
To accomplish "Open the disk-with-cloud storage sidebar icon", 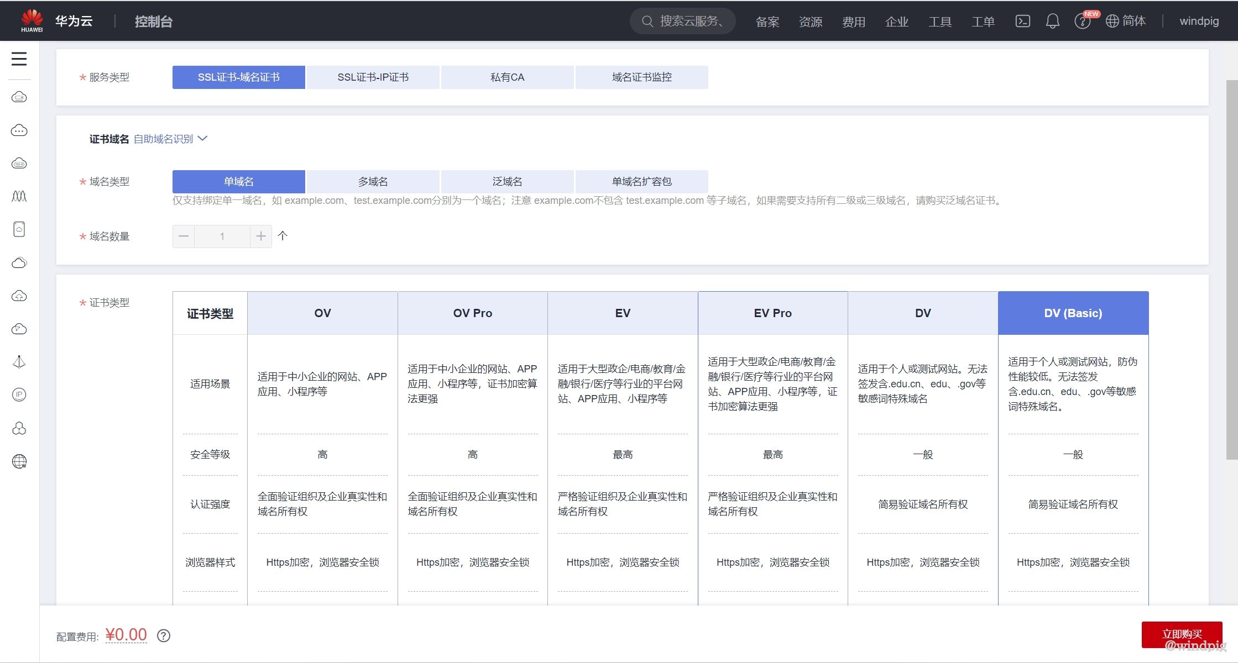I will (19, 229).
